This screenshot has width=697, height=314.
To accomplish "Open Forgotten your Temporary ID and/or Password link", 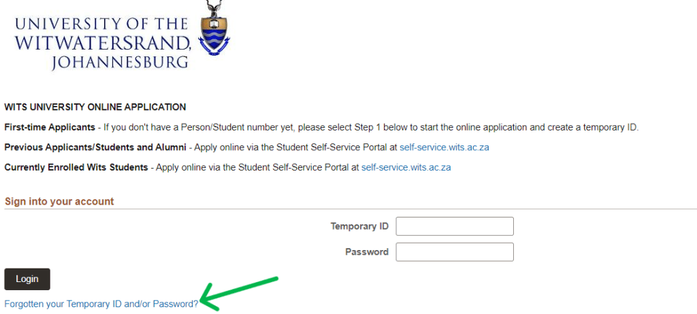I will (x=101, y=304).
